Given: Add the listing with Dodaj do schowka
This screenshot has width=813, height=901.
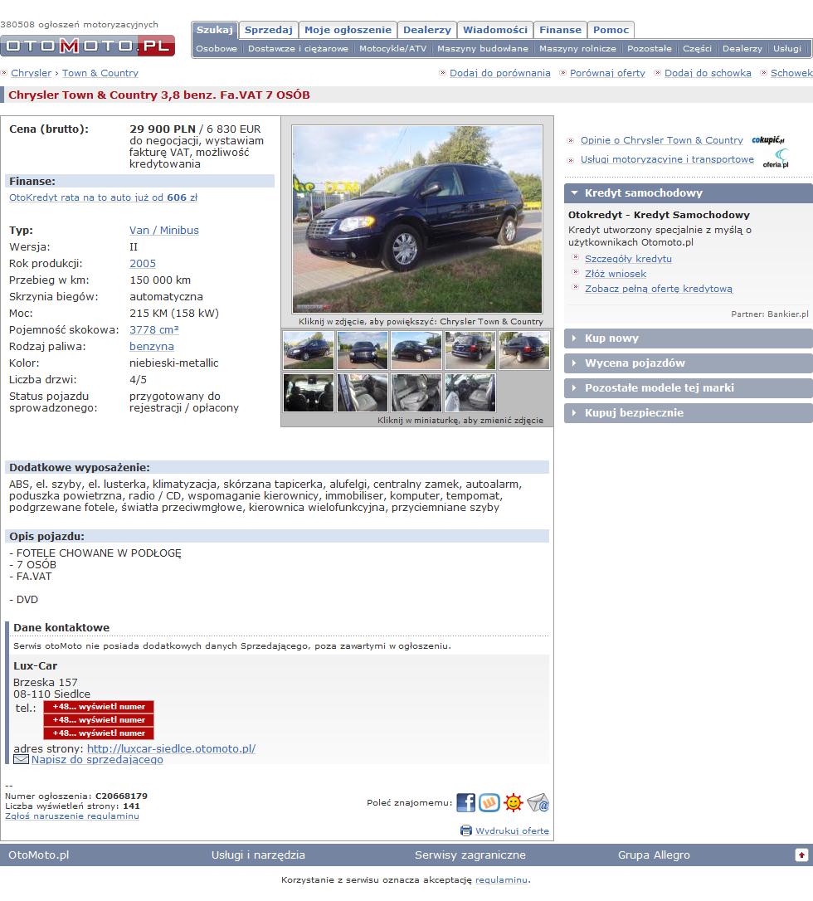Looking at the screenshot, I should coord(708,73).
